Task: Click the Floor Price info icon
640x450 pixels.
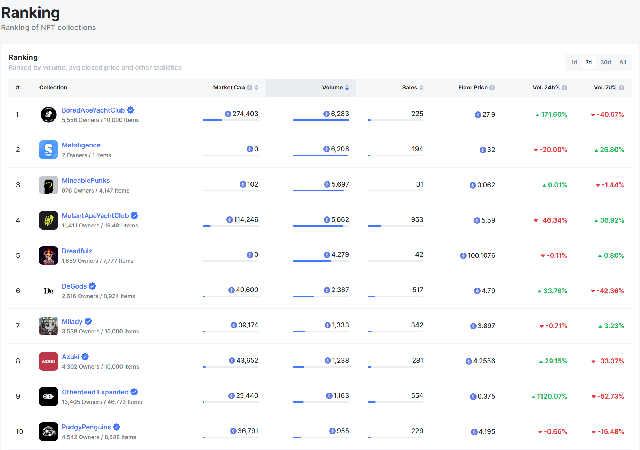Action: [492, 88]
